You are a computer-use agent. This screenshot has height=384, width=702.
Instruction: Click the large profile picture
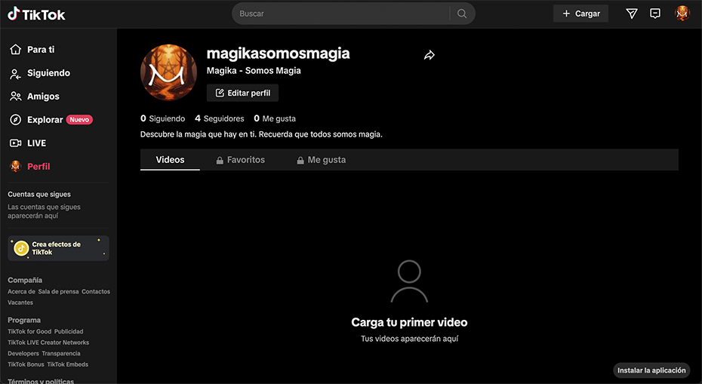pos(168,72)
